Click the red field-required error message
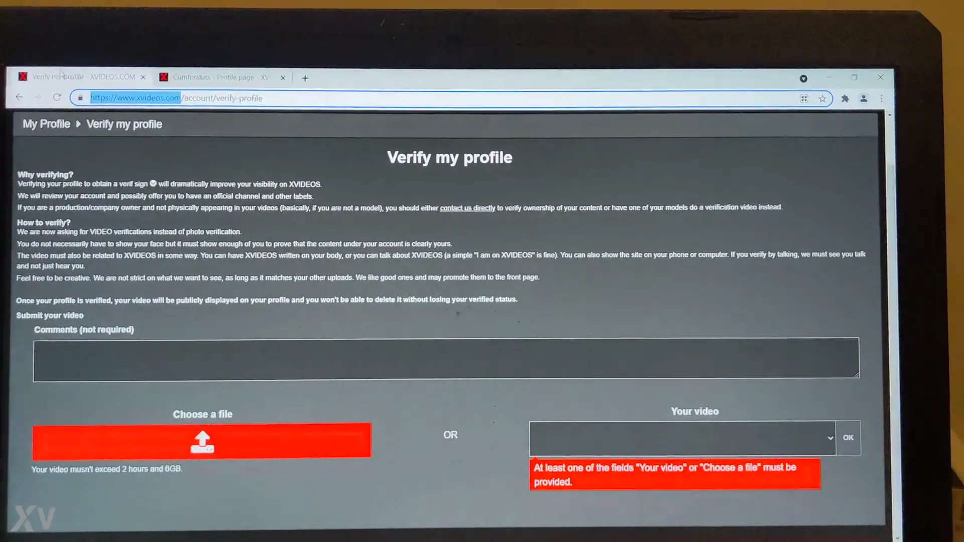The width and height of the screenshot is (964, 542). (675, 474)
